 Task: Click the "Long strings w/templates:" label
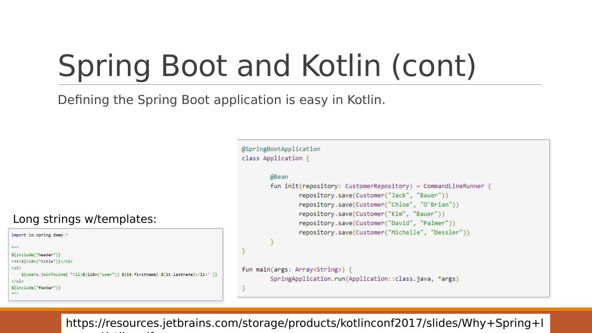(85, 219)
